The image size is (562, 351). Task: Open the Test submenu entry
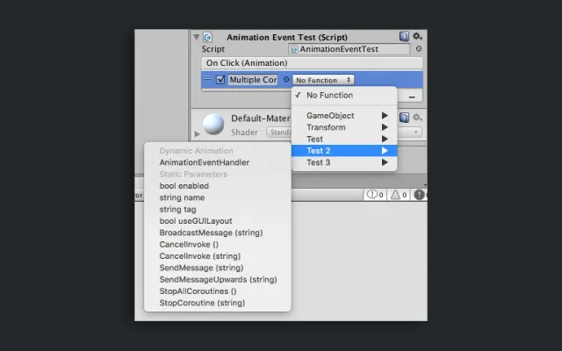(x=344, y=139)
